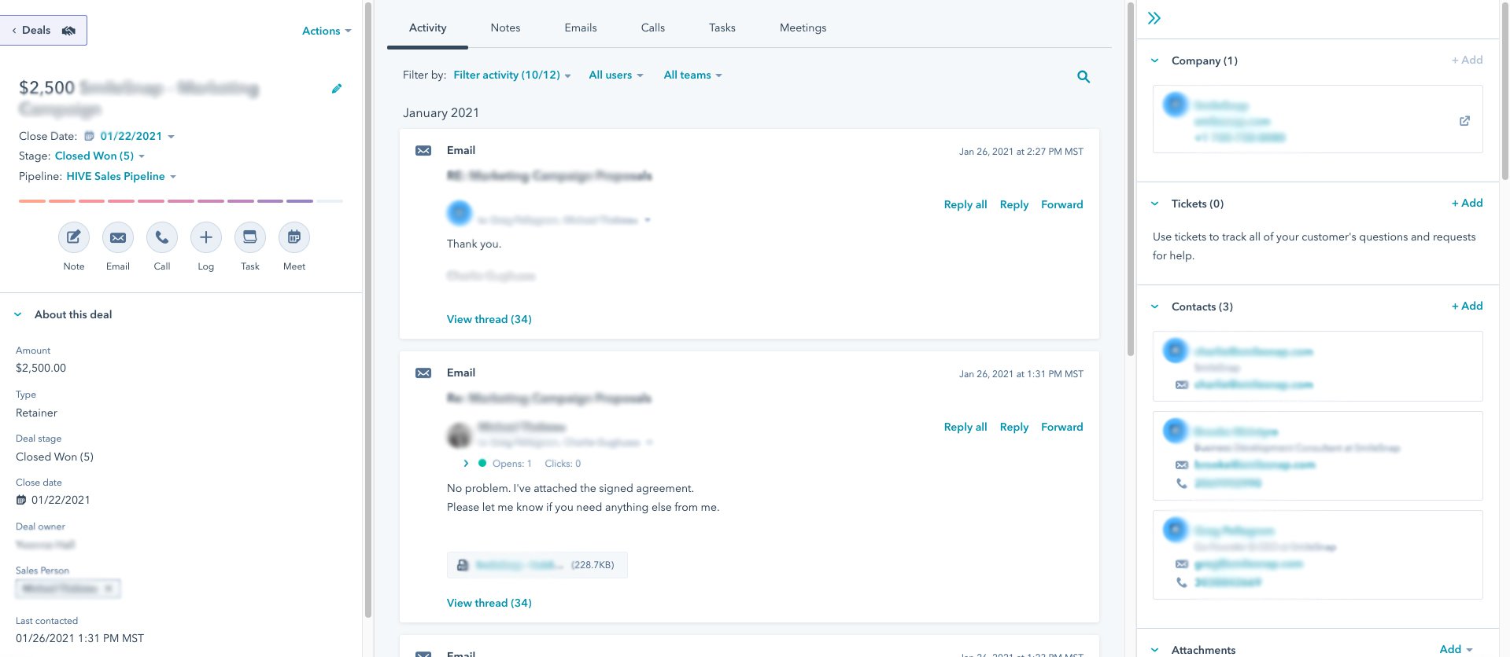Switch to the Tasks tab
The height and width of the screenshot is (657, 1510).
(722, 28)
